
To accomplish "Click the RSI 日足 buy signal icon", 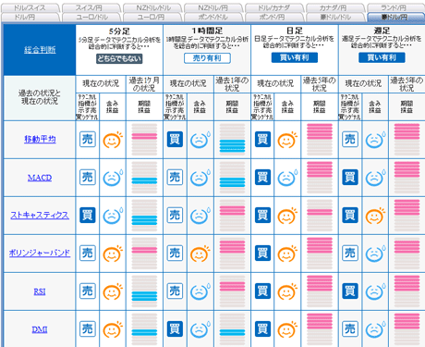I will point(262,291).
